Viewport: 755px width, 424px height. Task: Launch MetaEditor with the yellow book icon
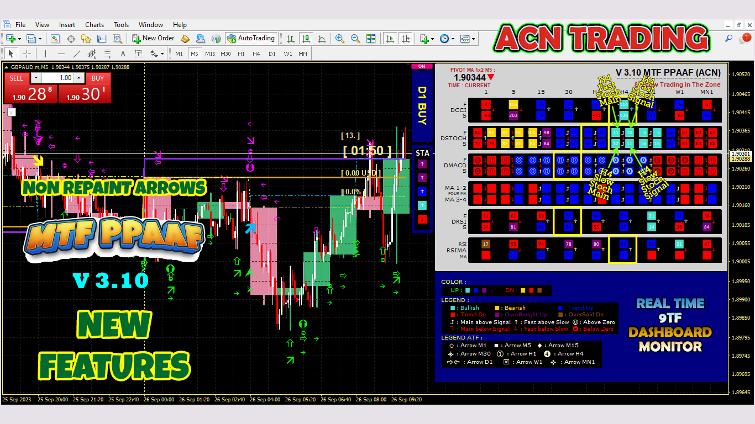(185, 39)
